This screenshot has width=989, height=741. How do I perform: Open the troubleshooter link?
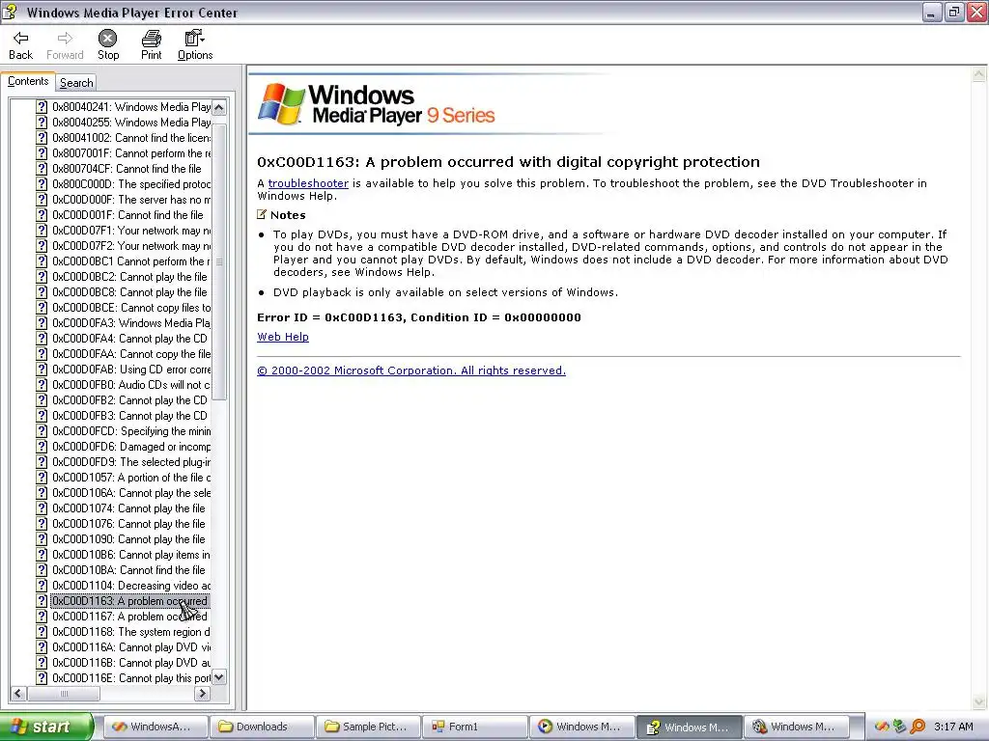[308, 183]
